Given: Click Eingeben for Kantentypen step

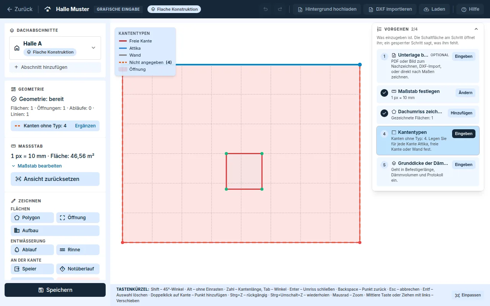Looking at the screenshot, I should pos(464,133).
